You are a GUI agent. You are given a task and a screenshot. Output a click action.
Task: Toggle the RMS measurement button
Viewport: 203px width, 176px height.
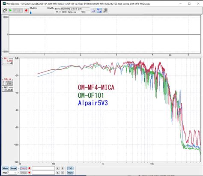70,173
